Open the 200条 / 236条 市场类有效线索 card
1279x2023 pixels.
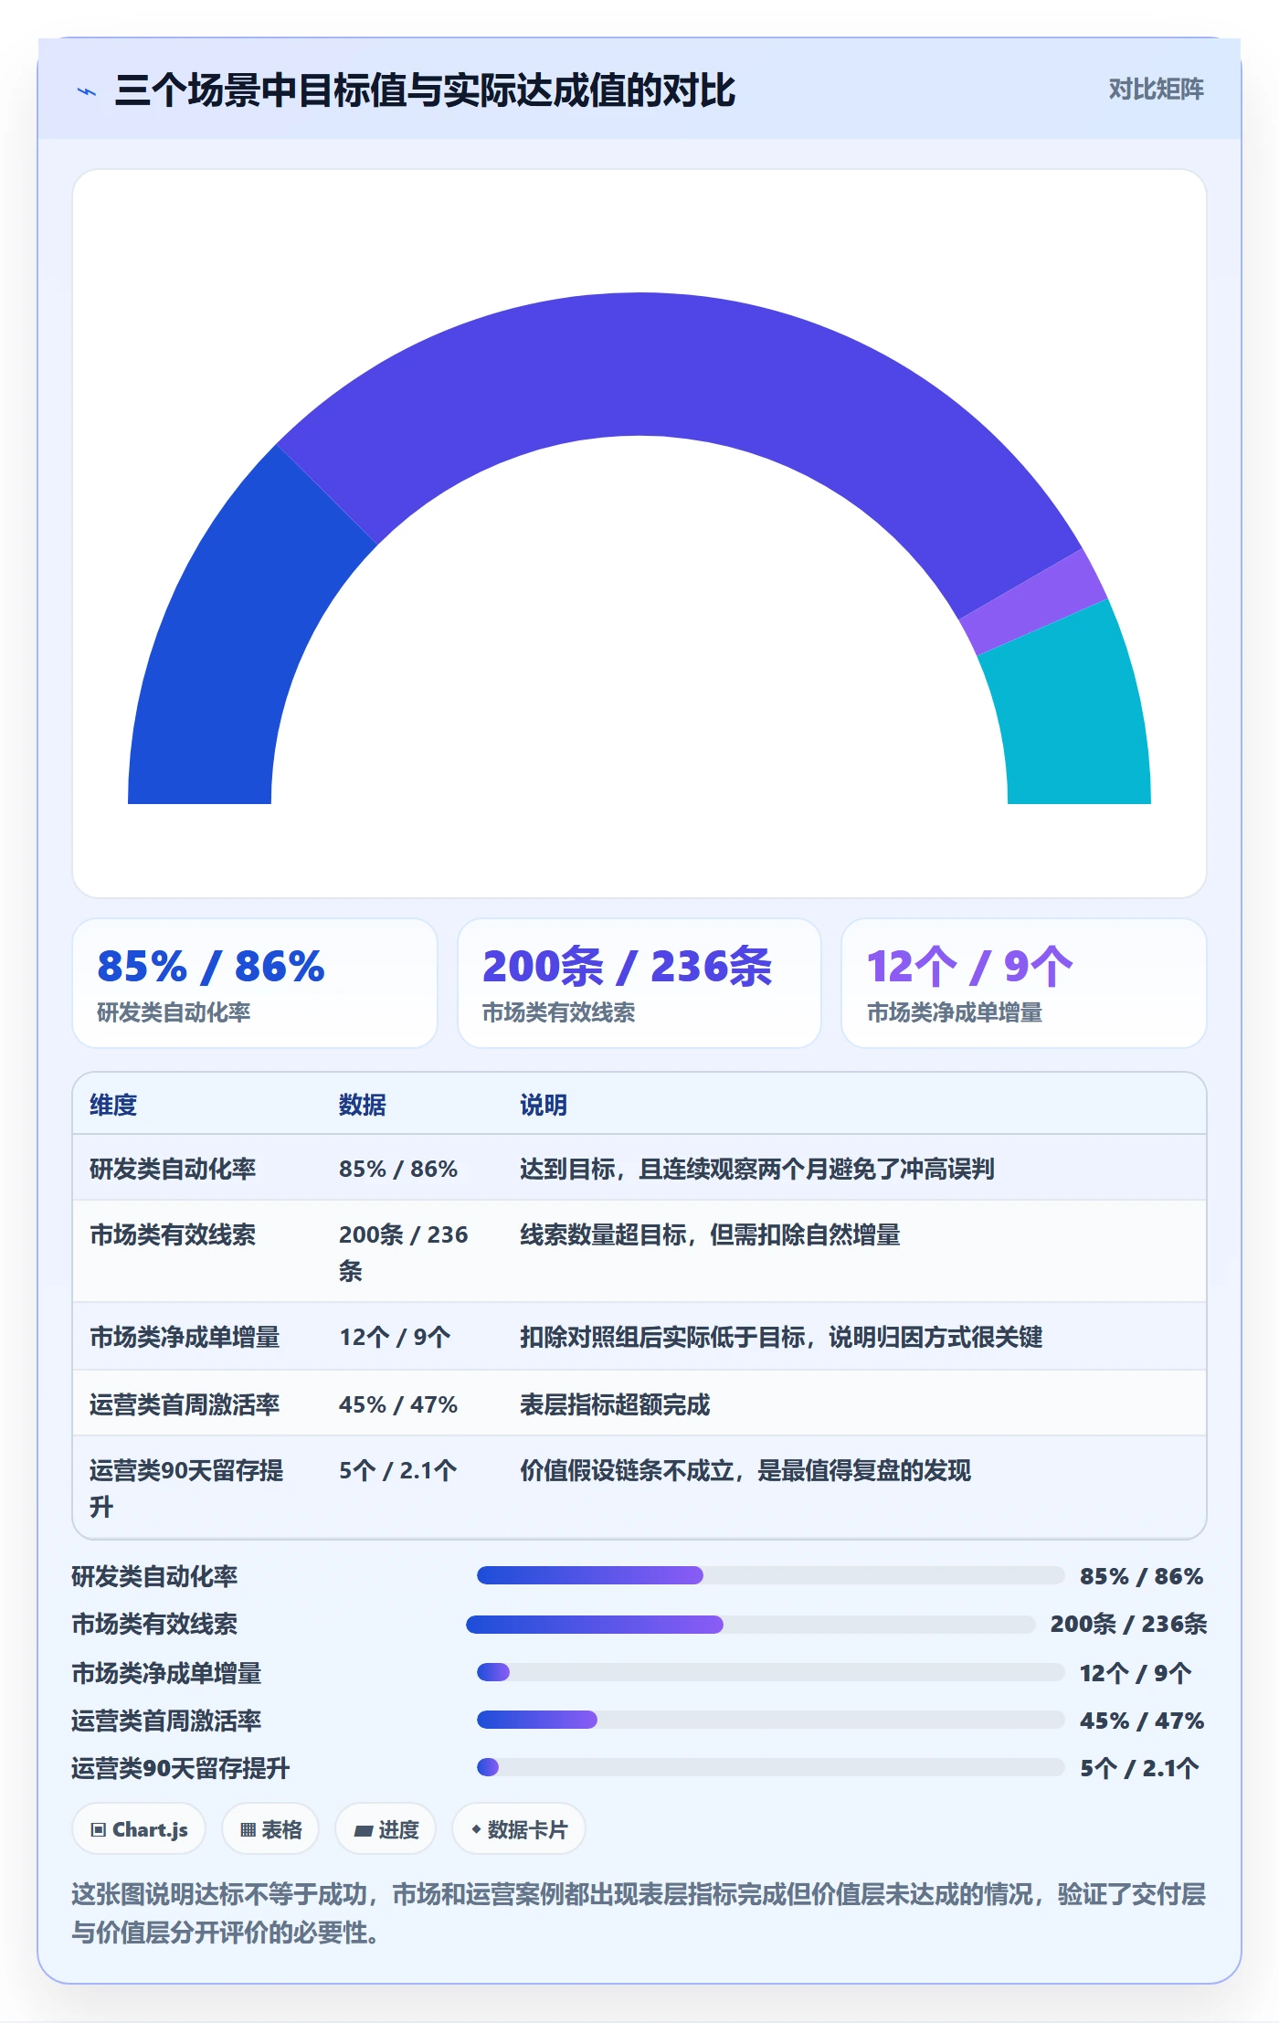[x=639, y=983]
